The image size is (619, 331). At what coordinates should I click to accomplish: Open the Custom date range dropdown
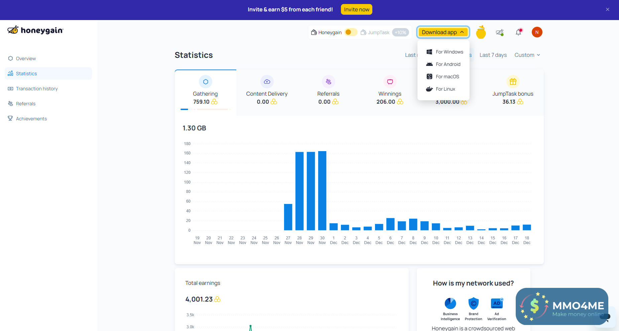pyautogui.click(x=527, y=55)
